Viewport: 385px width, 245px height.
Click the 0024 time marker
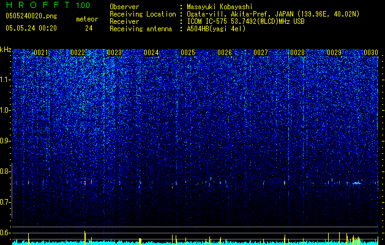pos(151,53)
